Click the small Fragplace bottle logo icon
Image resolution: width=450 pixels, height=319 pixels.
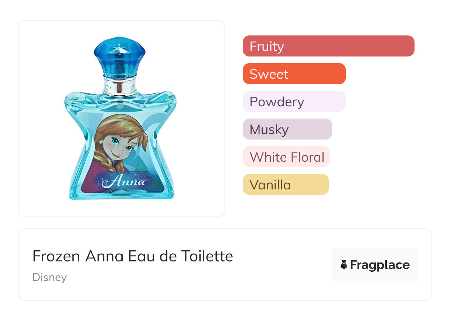[344, 265]
